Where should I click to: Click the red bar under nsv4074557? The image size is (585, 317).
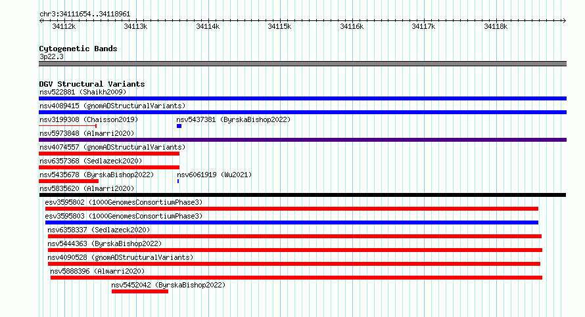point(109,154)
